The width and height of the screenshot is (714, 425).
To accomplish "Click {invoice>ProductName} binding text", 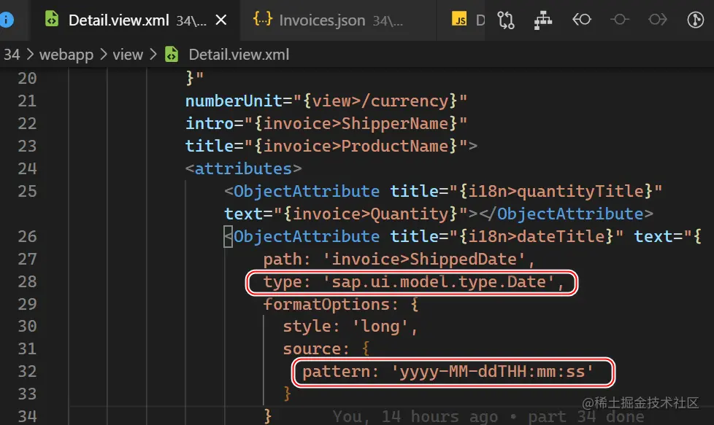I will (x=356, y=147).
